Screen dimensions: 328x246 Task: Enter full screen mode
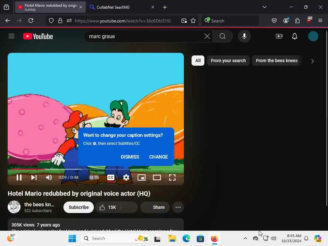(172, 177)
